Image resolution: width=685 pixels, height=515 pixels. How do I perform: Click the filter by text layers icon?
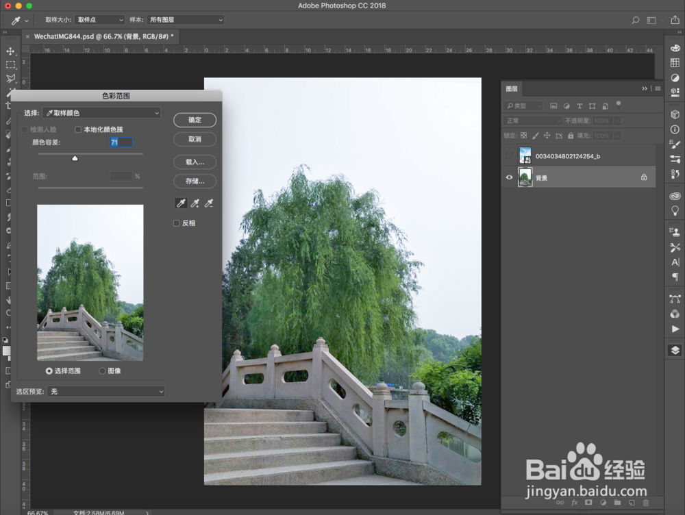580,106
